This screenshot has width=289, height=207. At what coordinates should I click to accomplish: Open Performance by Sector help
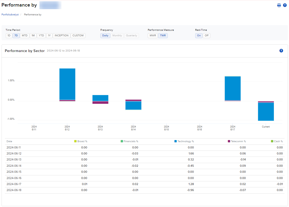tap(281, 51)
